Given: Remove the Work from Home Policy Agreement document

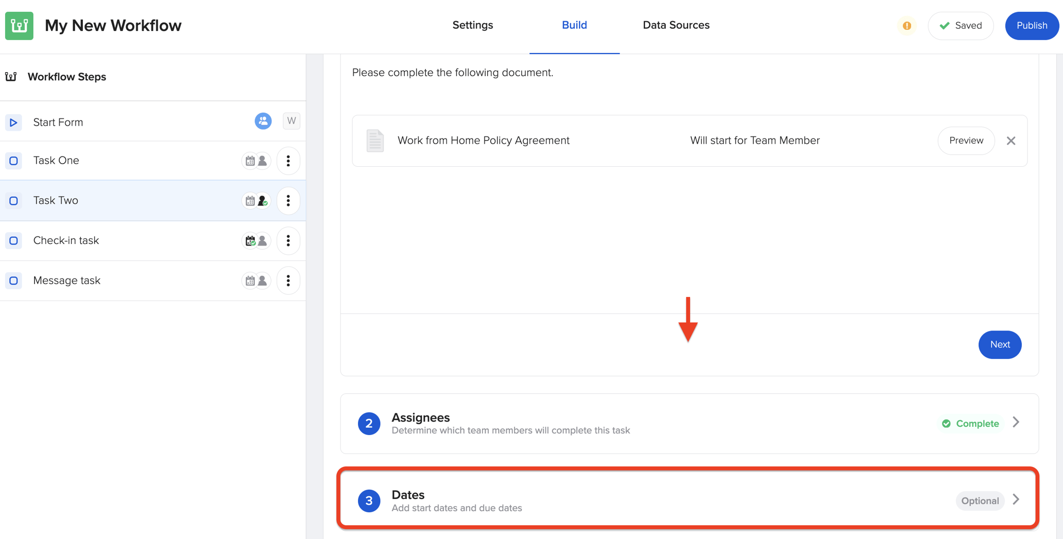Looking at the screenshot, I should tap(1011, 141).
